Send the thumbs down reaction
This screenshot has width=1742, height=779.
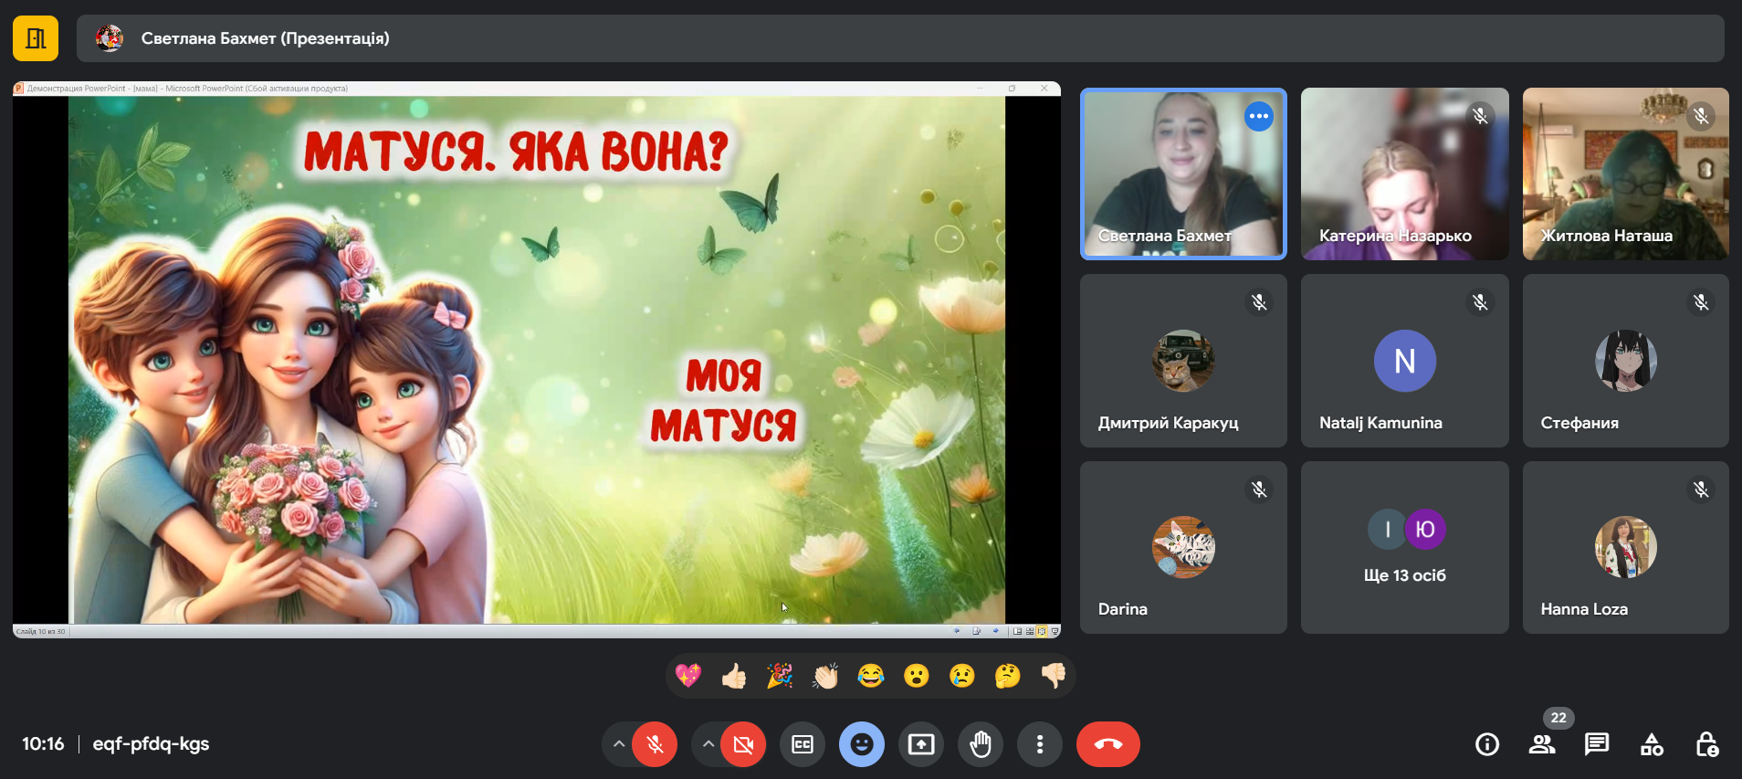[1053, 676]
